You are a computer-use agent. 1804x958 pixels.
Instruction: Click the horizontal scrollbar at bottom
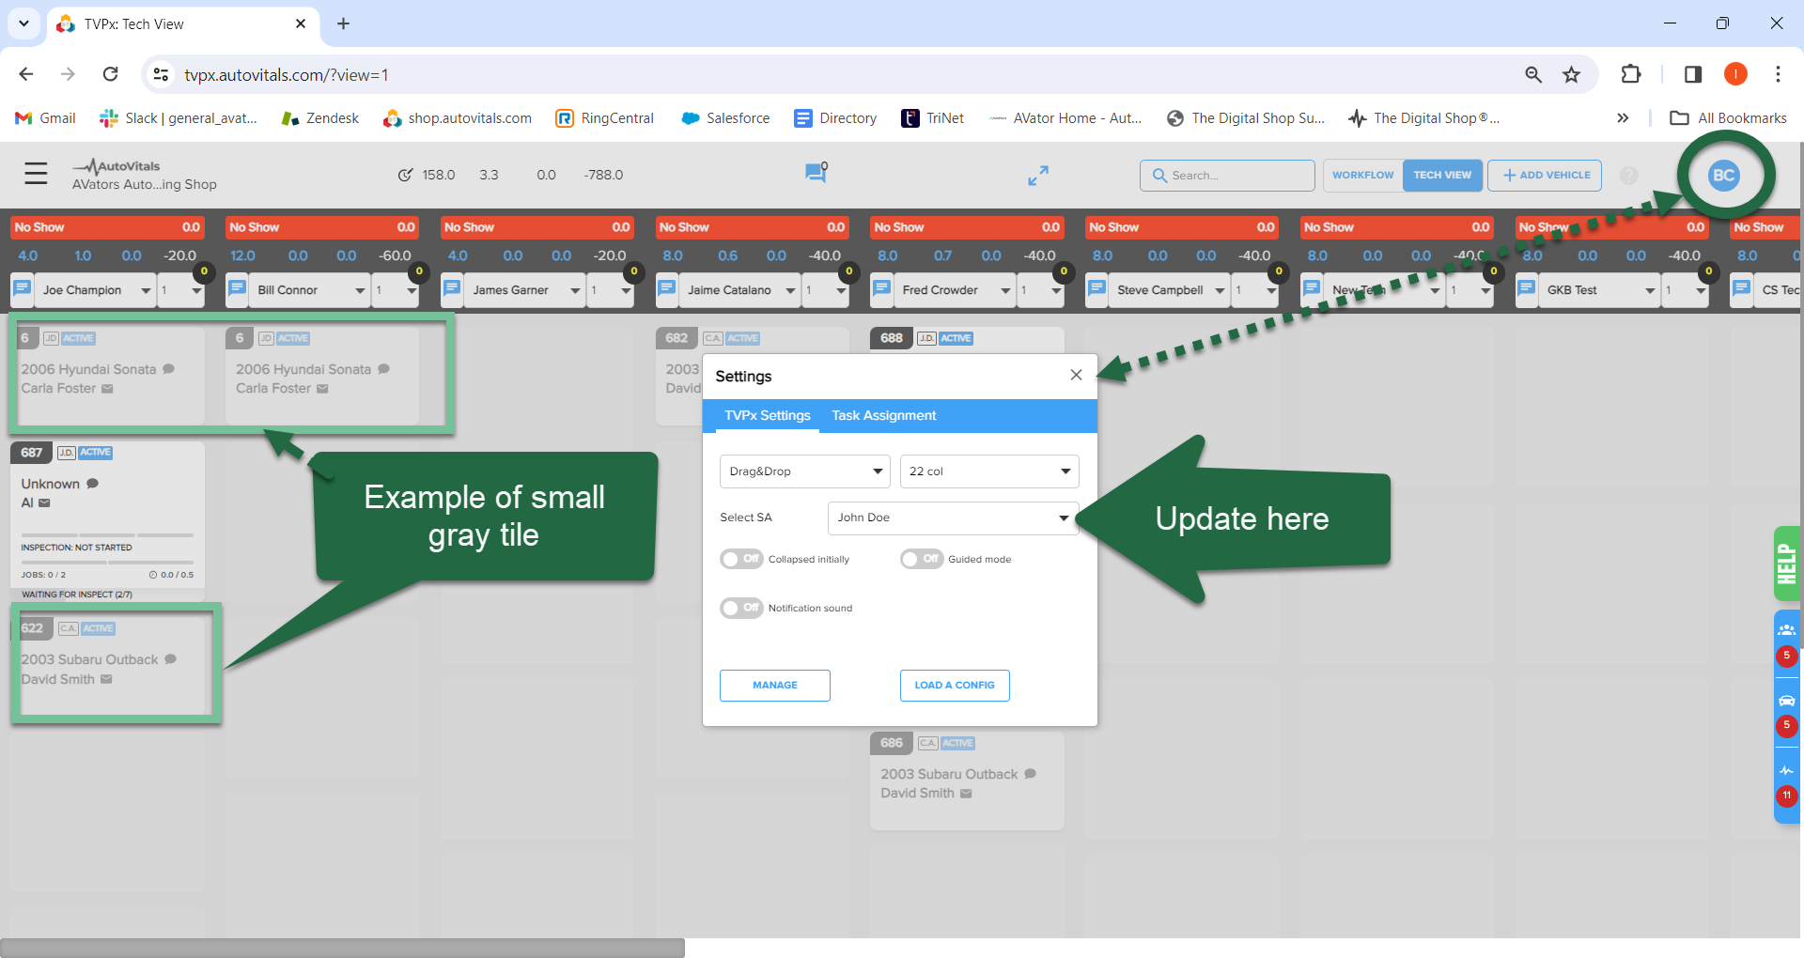[x=342, y=948]
